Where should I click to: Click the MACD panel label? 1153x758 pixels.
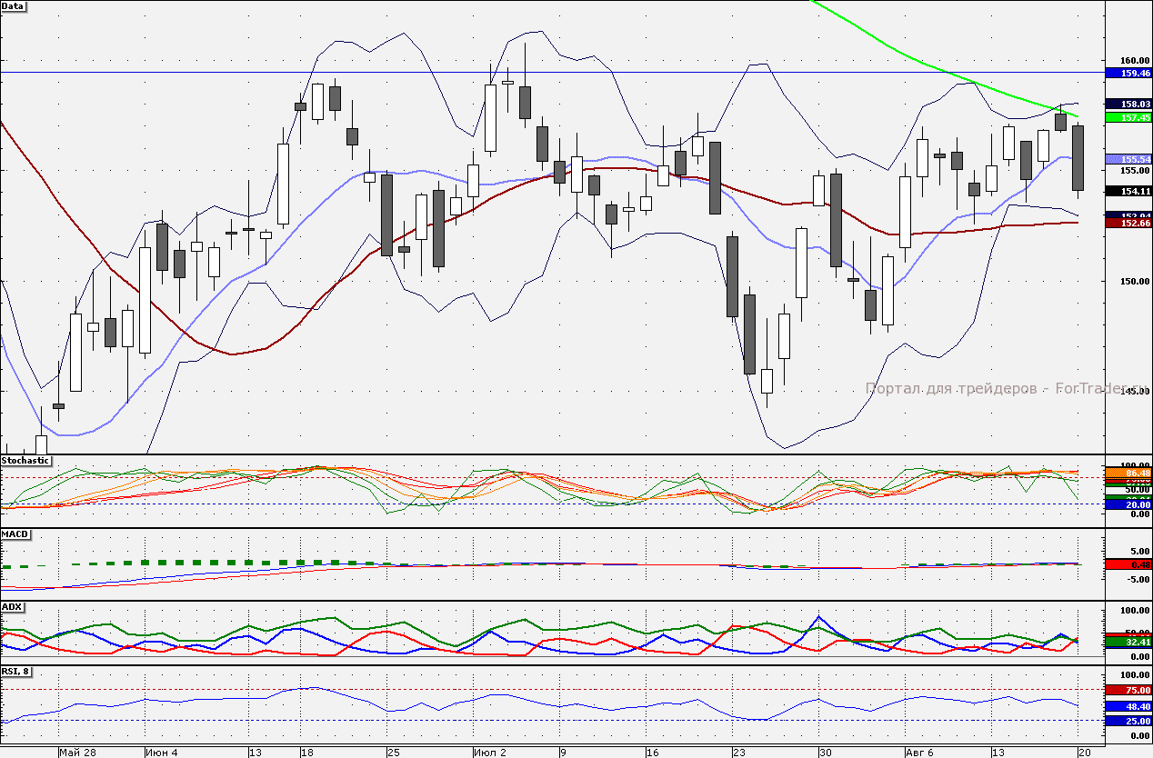[16, 534]
